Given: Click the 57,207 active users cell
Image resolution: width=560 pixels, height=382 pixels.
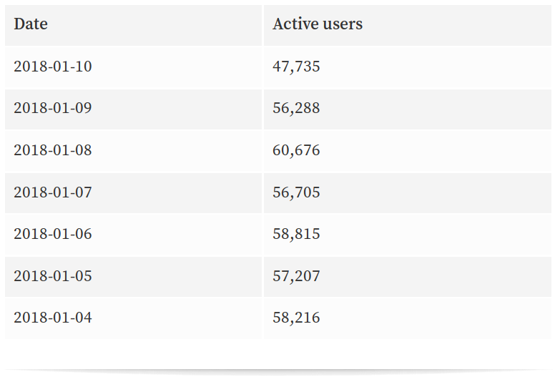Looking at the screenshot, I should click(296, 276).
